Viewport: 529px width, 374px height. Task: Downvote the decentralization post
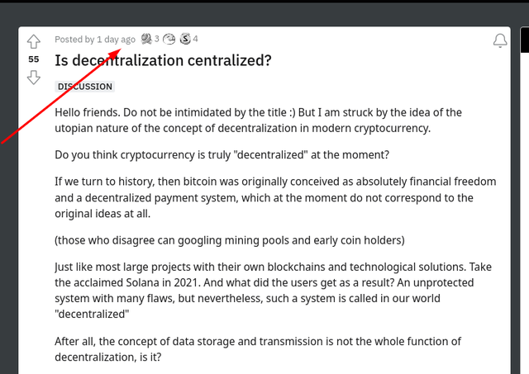coord(34,77)
